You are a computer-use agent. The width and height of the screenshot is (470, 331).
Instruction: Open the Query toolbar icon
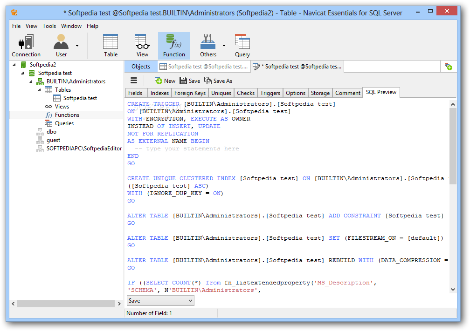click(x=242, y=46)
